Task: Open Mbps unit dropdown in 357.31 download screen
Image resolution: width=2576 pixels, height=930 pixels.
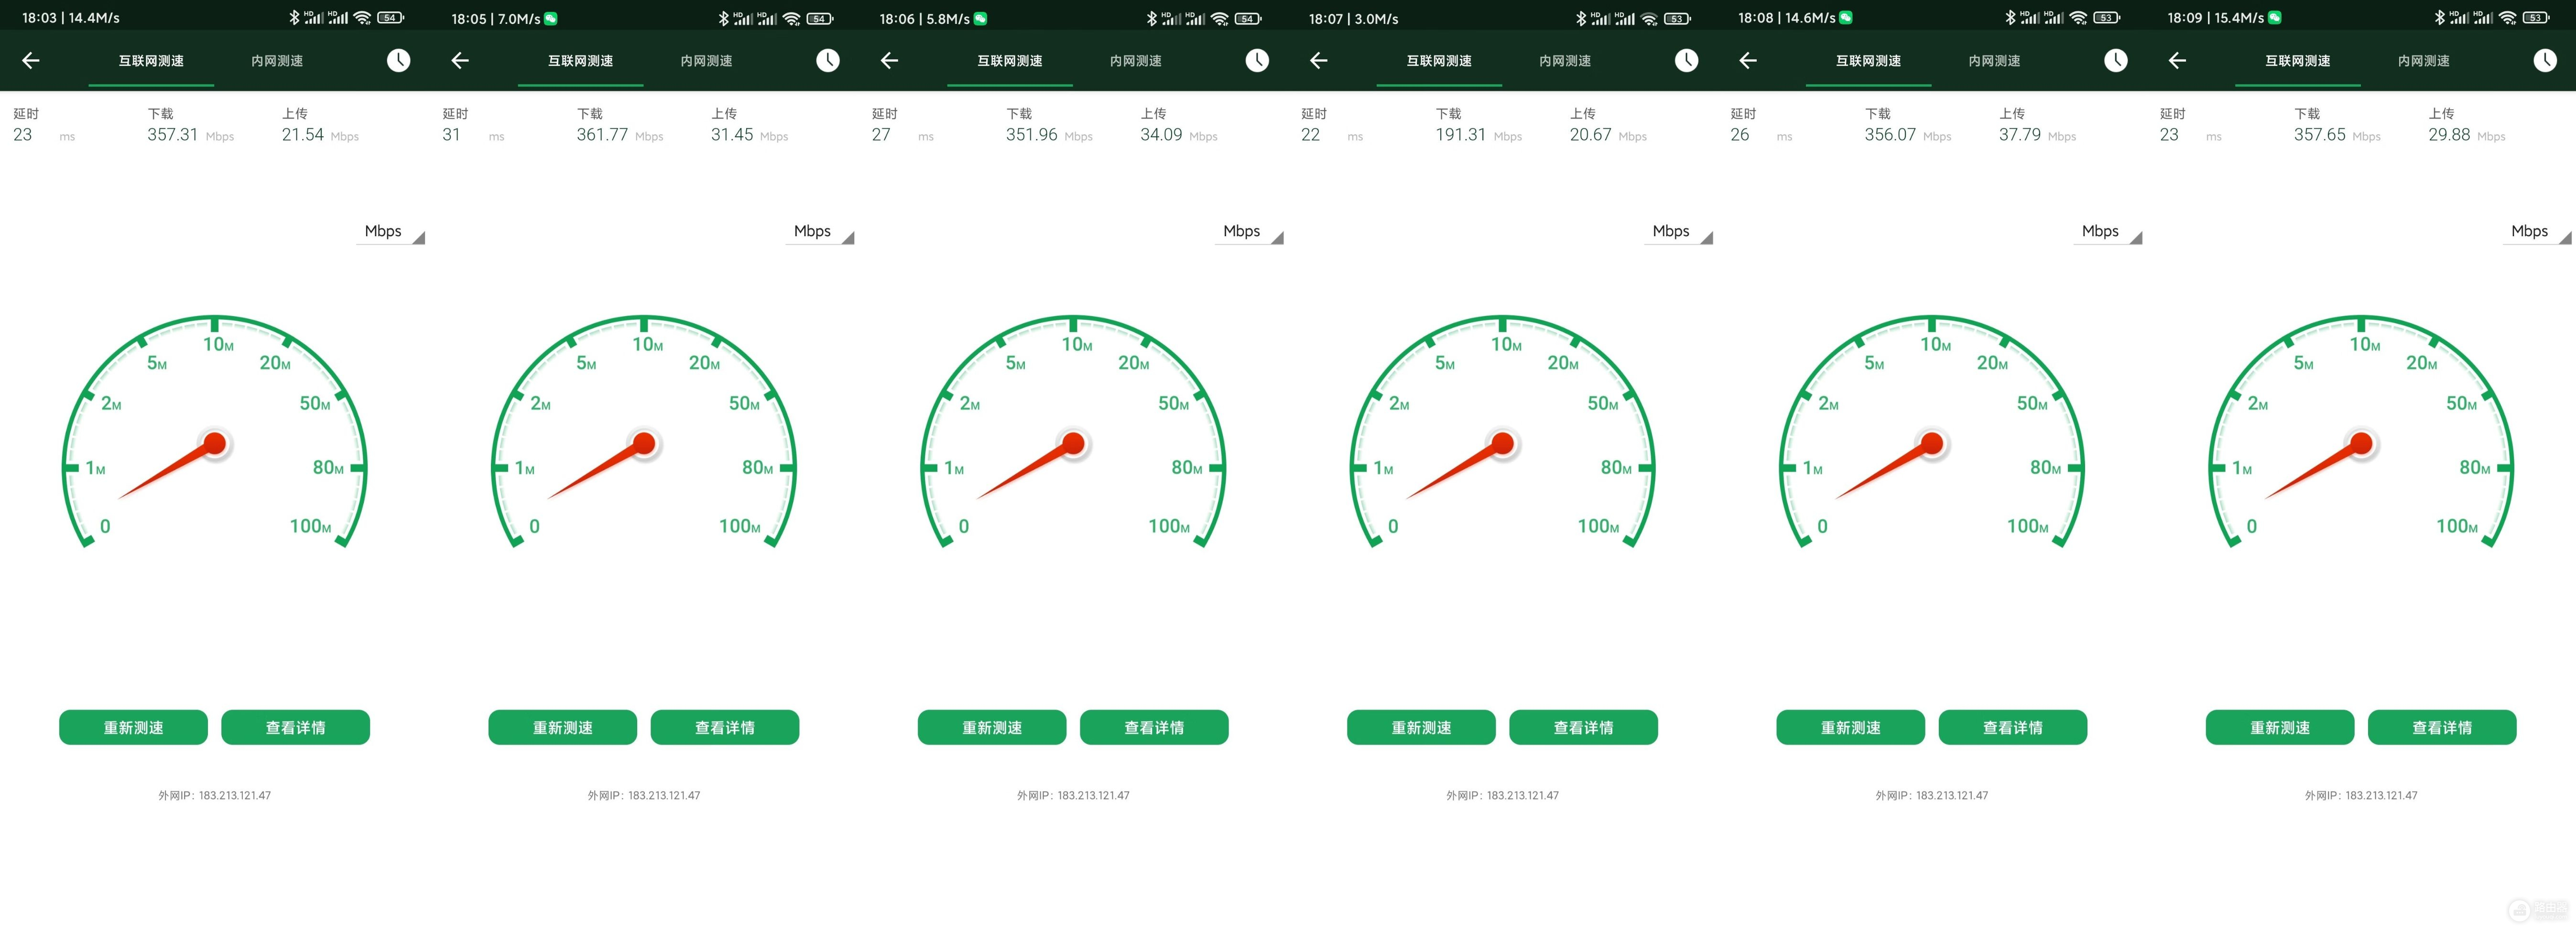Action: (391, 231)
